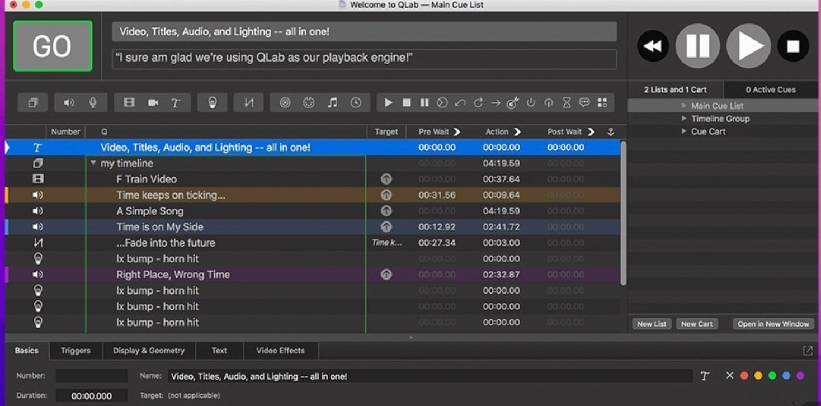
Task: Switch to Video Effects tab
Action: pos(281,351)
